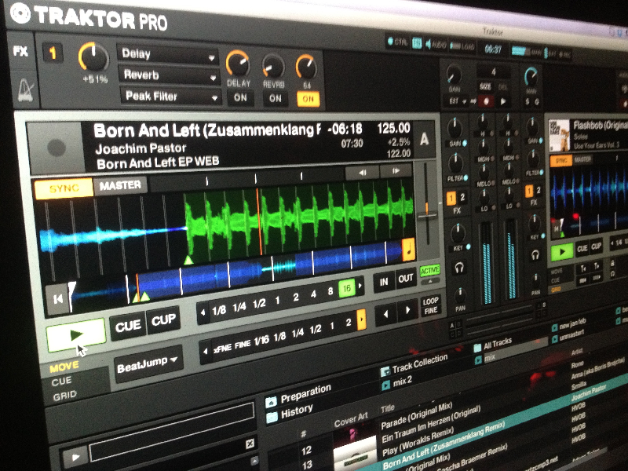
Task: Clear the search field with the X
Action: click(x=249, y=443)
